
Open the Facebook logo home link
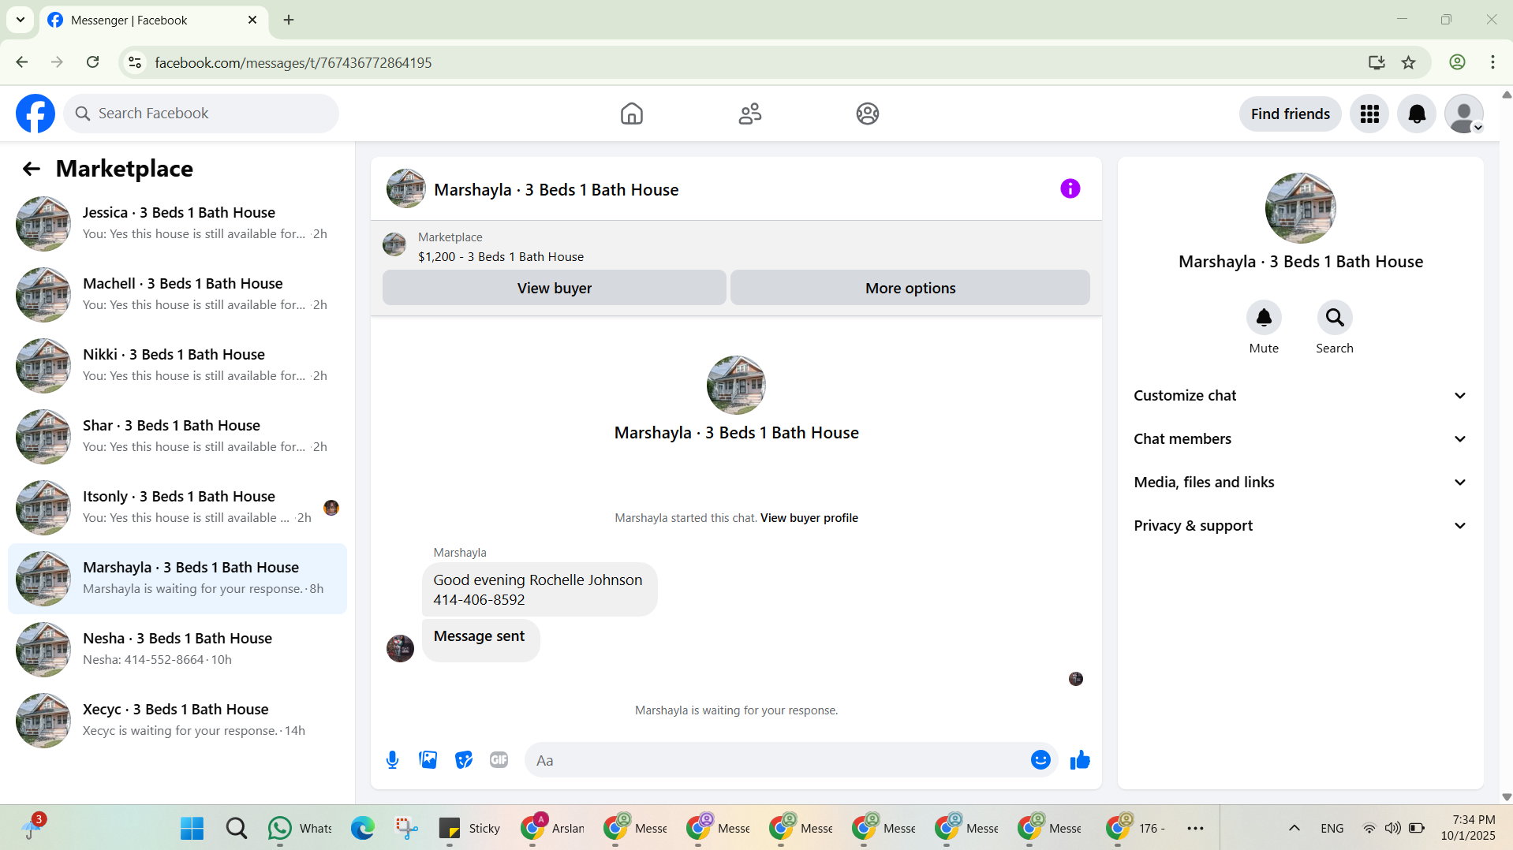click(x=35, y=114)
